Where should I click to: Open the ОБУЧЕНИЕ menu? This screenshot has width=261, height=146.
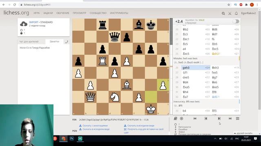[62, 13]
